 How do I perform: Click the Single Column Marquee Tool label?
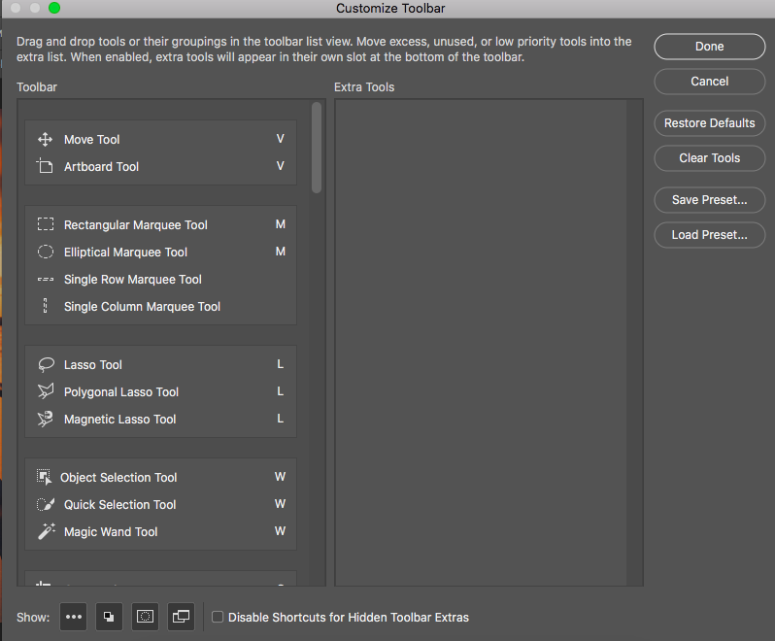pos(143,306)
